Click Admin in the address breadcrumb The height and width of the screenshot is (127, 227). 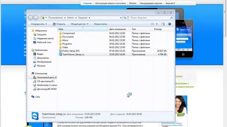(71, 18)
